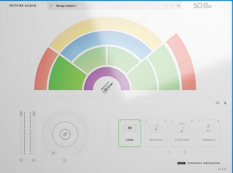This screenshot has height=173, width=233.
Task: Select the Long articulation card
Action: (130, 133)
